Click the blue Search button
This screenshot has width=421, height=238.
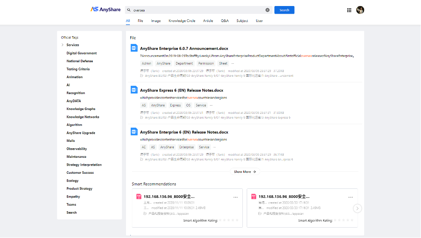click(284, 10)
